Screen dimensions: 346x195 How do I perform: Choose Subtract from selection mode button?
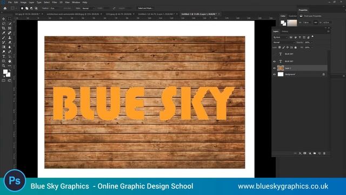click(x=31, y=9)
